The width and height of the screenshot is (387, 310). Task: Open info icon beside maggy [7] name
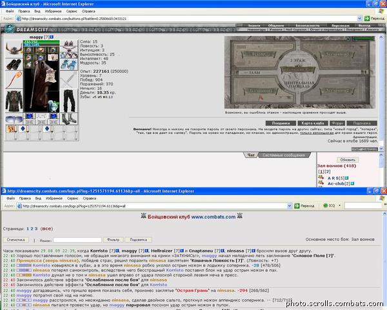point(52,37)
